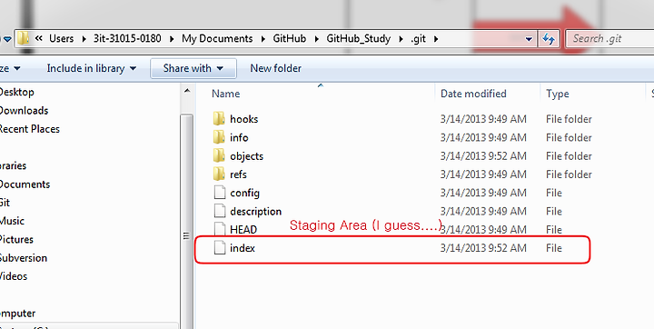Open Pictures library in navigation pane
The height and width of the screenshot is (329, 654).
pyautogui.click(x=16, y=239)
